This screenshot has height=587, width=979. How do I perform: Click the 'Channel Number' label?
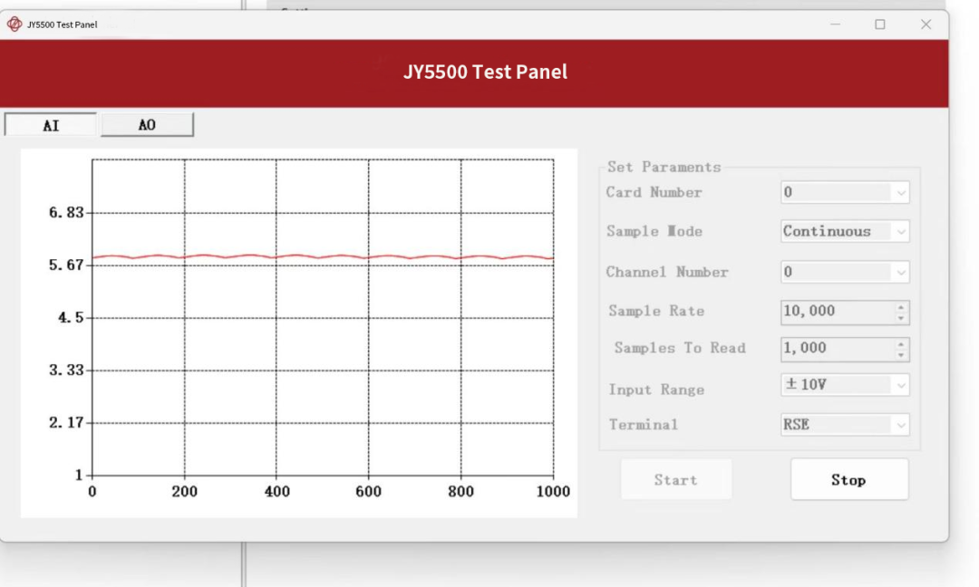point(667,272)
